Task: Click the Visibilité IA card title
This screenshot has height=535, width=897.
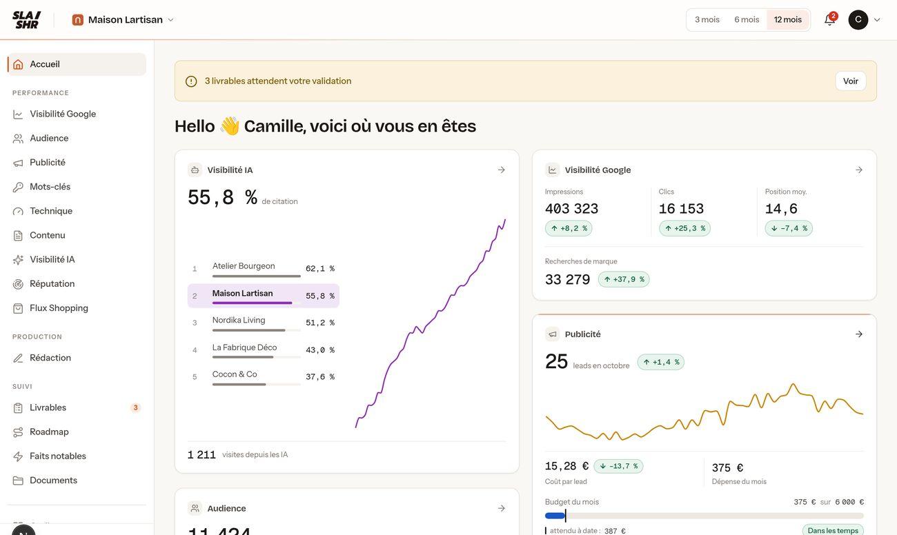Action: (230, 170)
